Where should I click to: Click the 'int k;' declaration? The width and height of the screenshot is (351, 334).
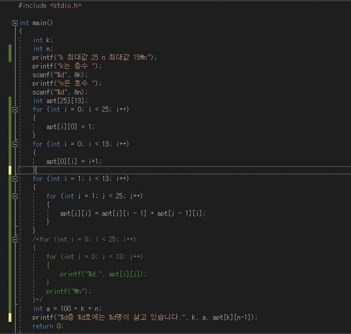tap(43, 40)
